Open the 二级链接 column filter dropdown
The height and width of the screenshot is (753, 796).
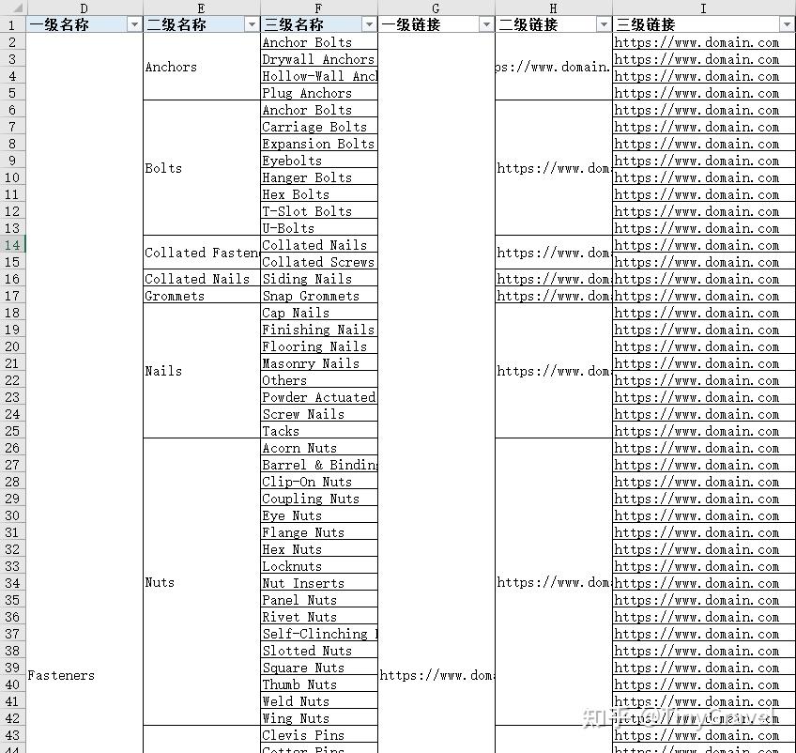[x=602, y=23]
